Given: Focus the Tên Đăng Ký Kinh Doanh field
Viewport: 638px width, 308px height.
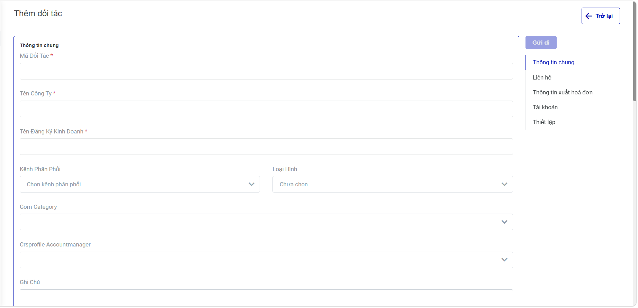Looking at the screenshot, I should pos(266,147).
